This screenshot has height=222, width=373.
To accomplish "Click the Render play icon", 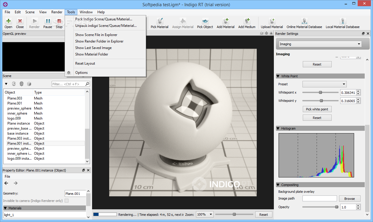I will [35, 21].
